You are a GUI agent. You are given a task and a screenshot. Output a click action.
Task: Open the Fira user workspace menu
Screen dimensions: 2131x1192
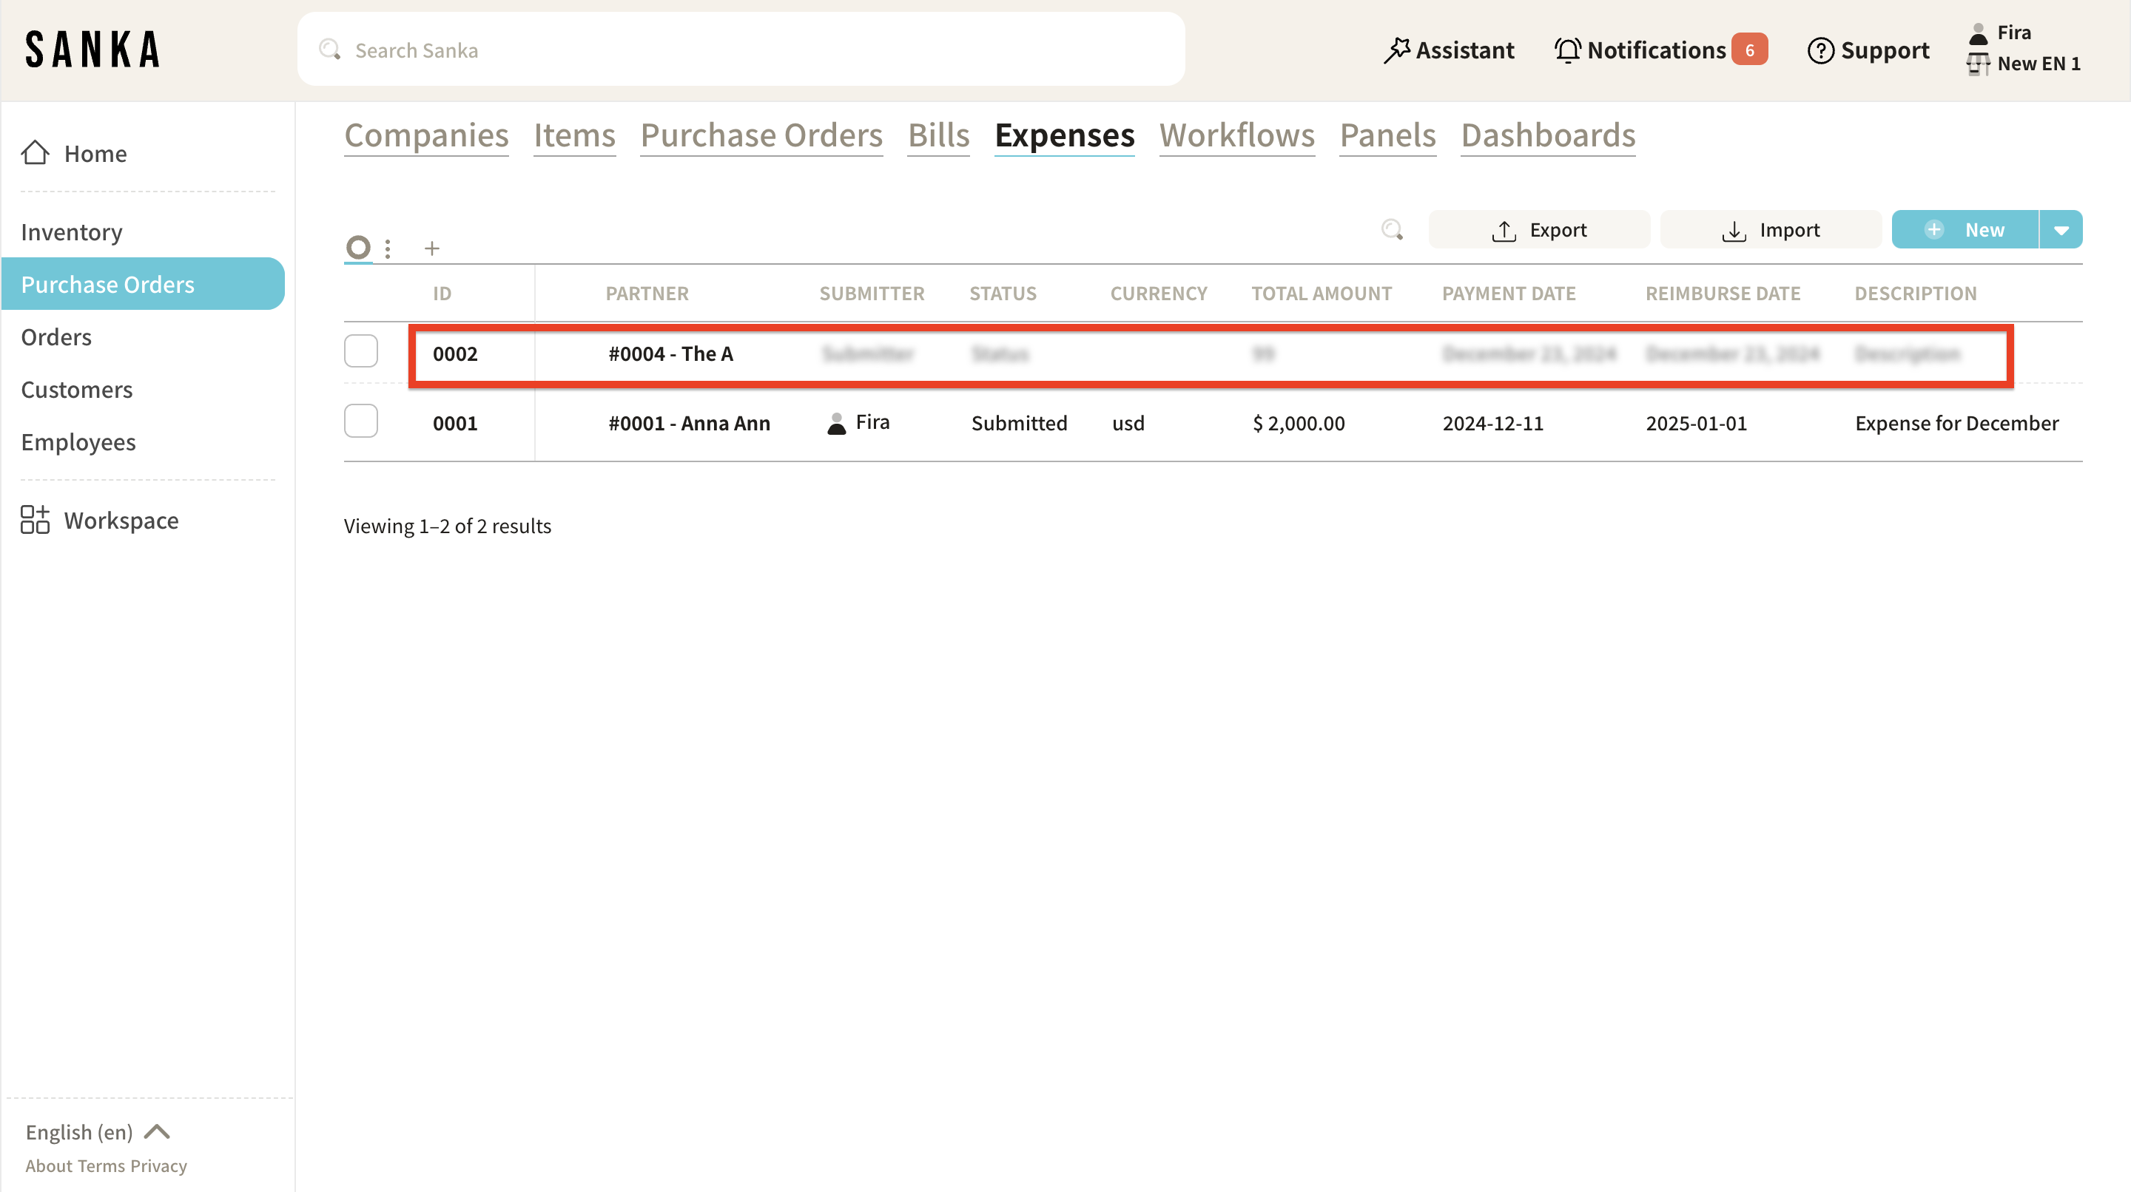pos(2024,48)
